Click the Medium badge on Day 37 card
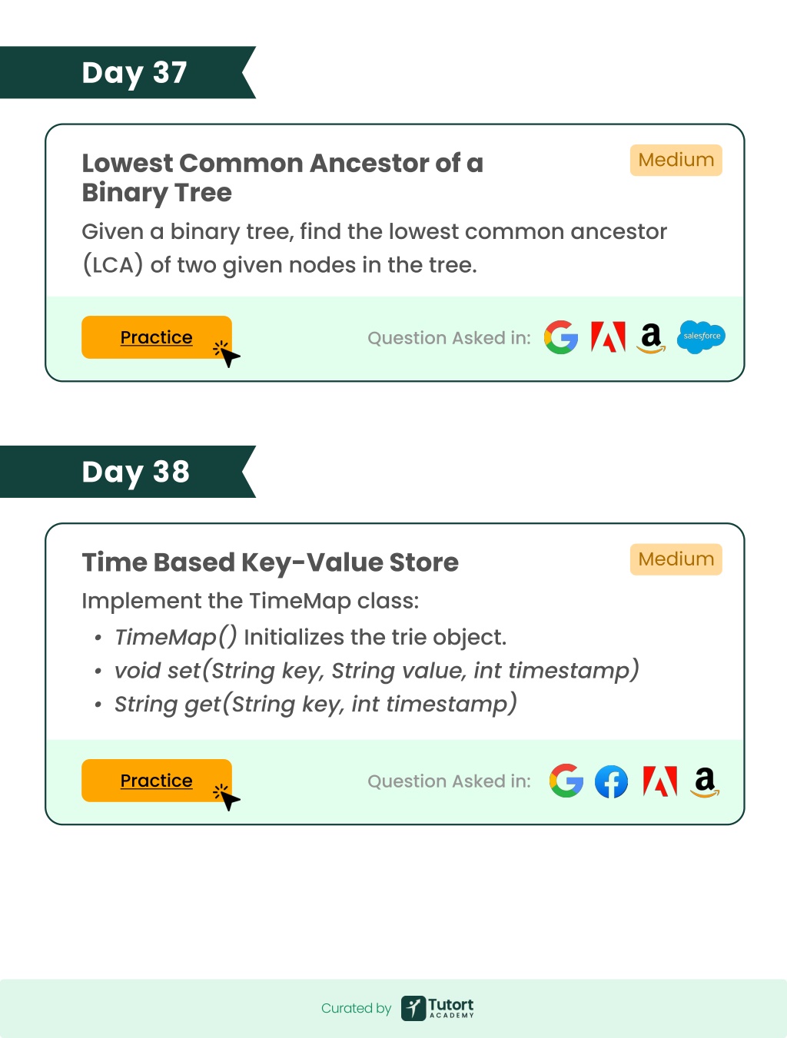Viewport: 787px width, 1038px height. (676, 160)
